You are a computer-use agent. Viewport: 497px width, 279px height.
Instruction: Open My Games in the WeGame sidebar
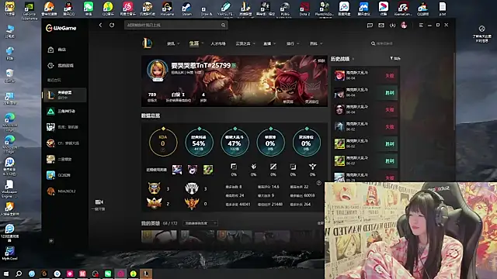pyautogui.click(x=64, y=65)
